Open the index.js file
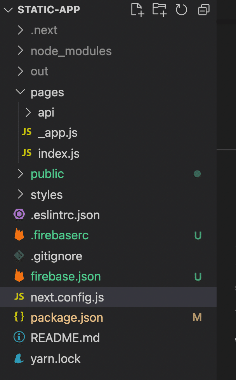Screen dimensions: 236x380 59,153
